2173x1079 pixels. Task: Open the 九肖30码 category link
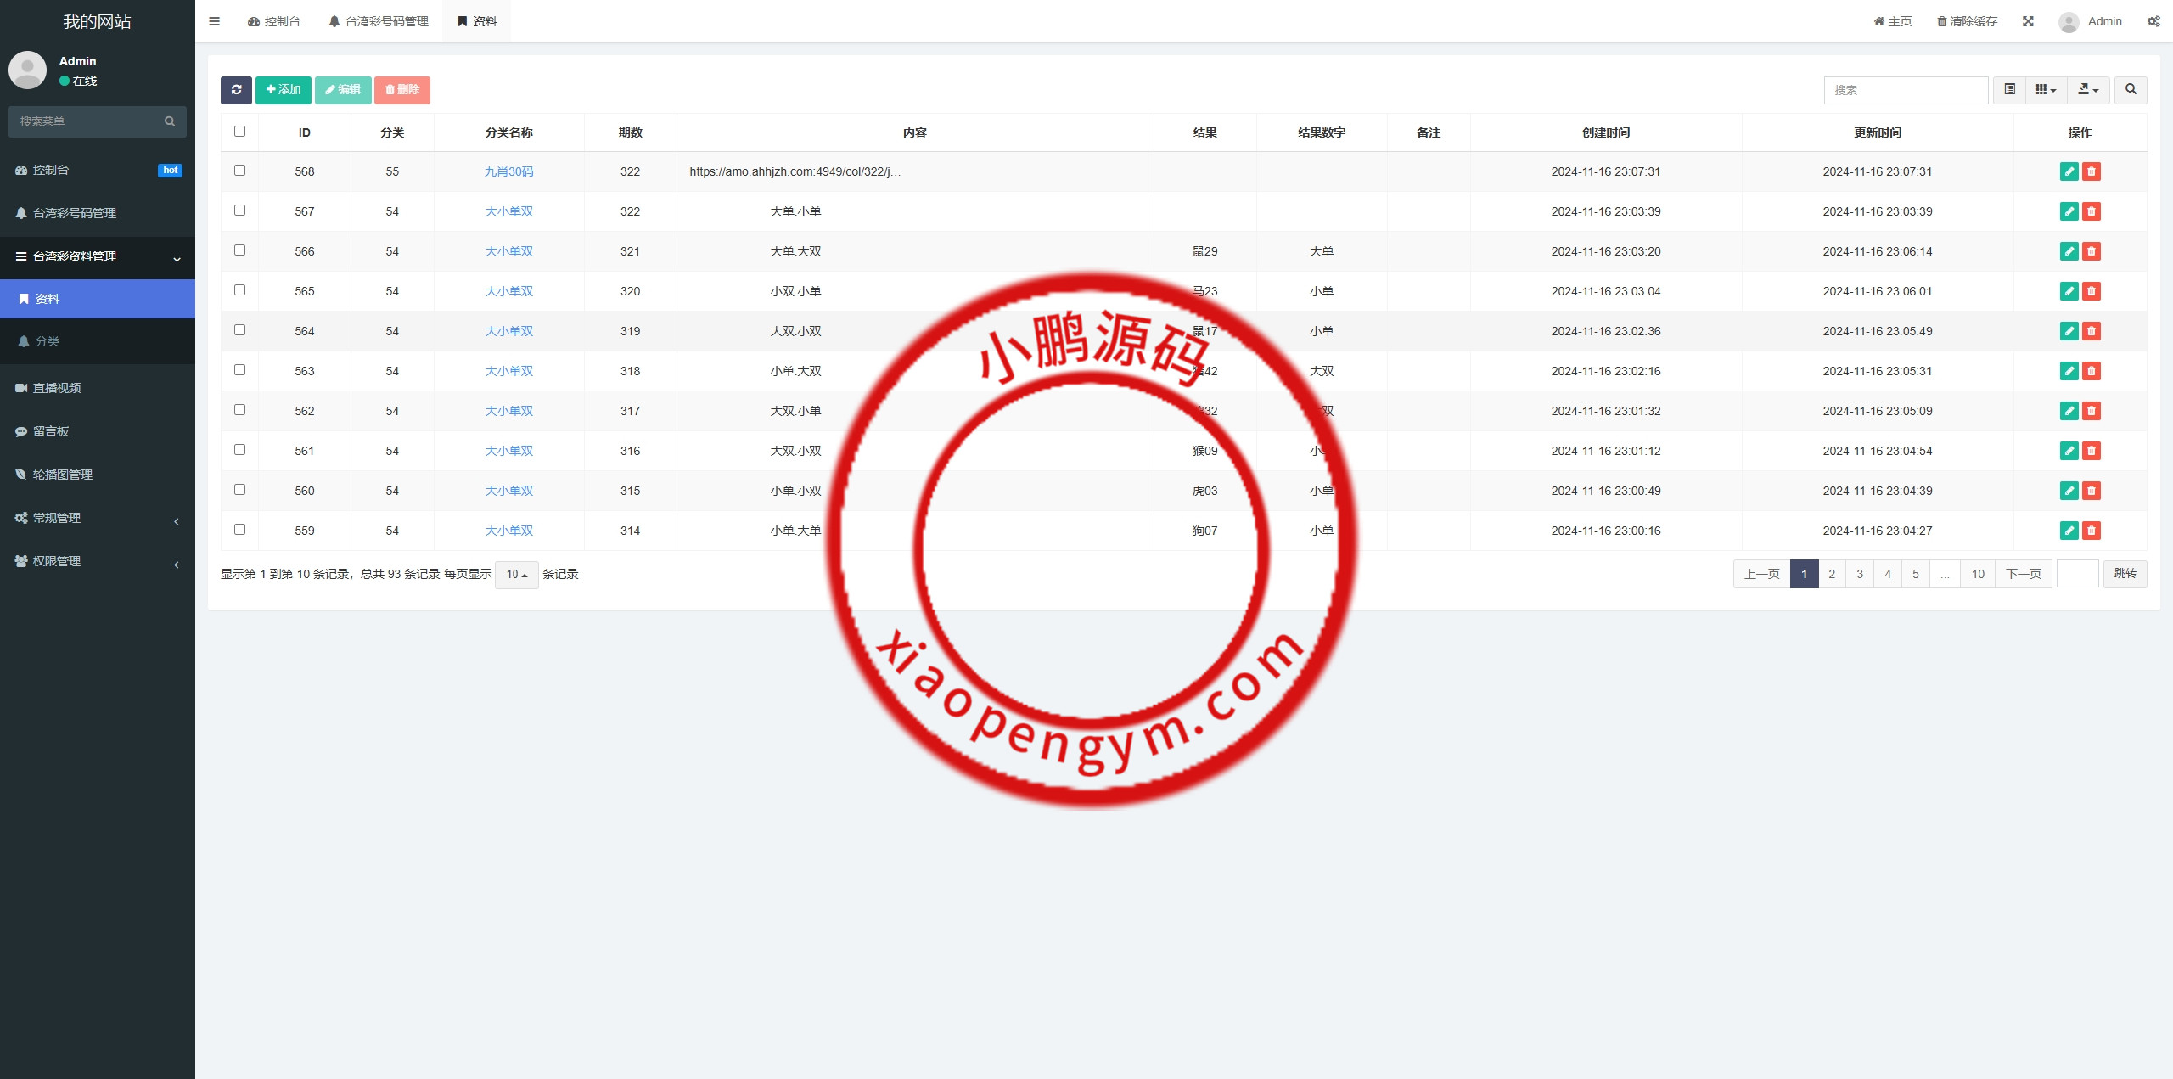tap(509, 171)
